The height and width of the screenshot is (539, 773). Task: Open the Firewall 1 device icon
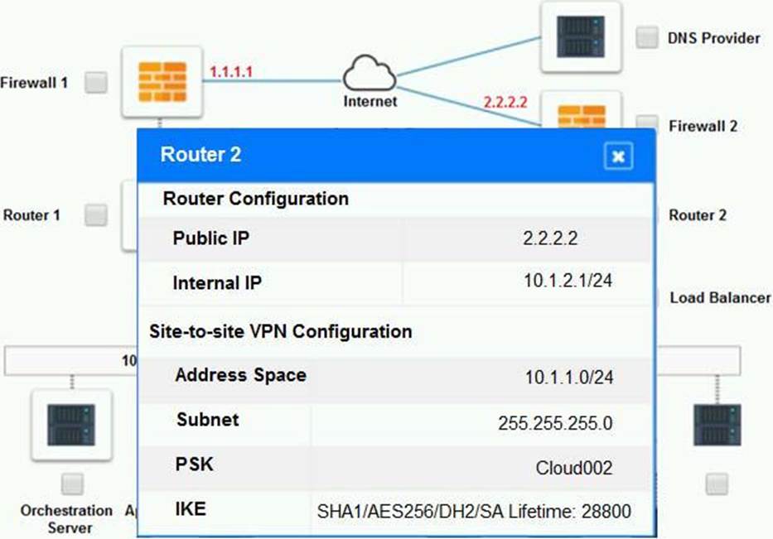(x=162, y=82)
